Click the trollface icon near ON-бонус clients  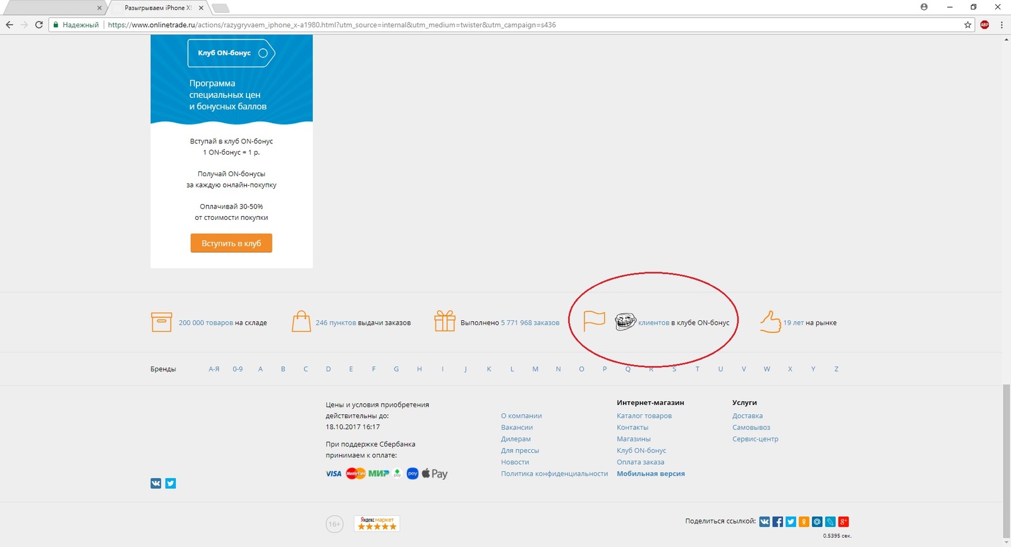pyautogui.click(x=625, y=322)
